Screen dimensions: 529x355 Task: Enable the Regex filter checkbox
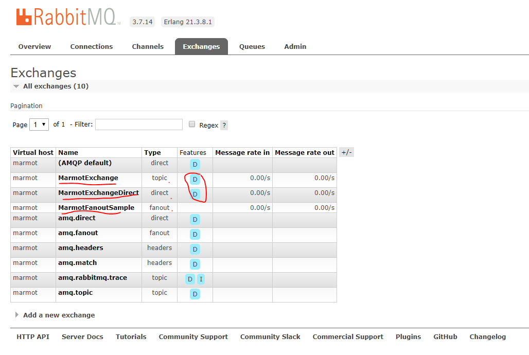(192, 124)
